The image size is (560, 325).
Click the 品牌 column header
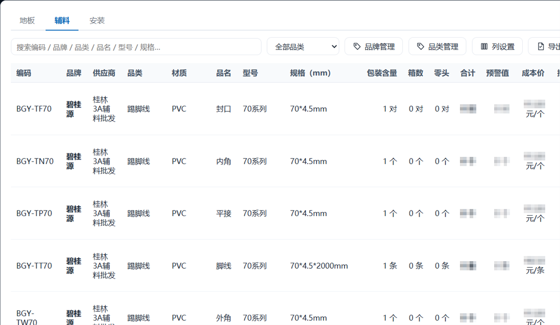[74, 73]
